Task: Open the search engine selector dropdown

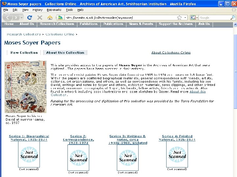Action: pyautogui.click(x=194, y=18)
